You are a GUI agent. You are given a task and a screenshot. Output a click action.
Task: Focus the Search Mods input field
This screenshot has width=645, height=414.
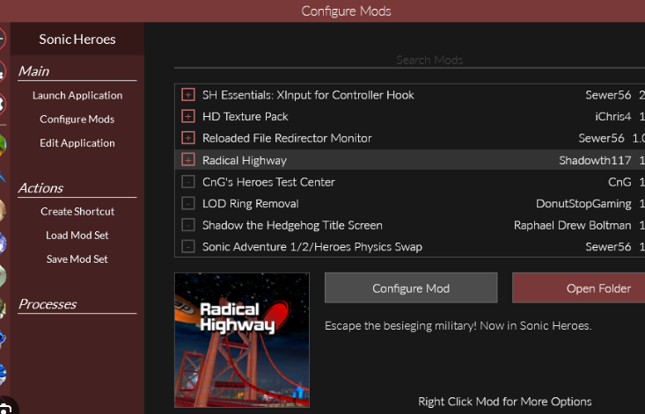point(429,60)
